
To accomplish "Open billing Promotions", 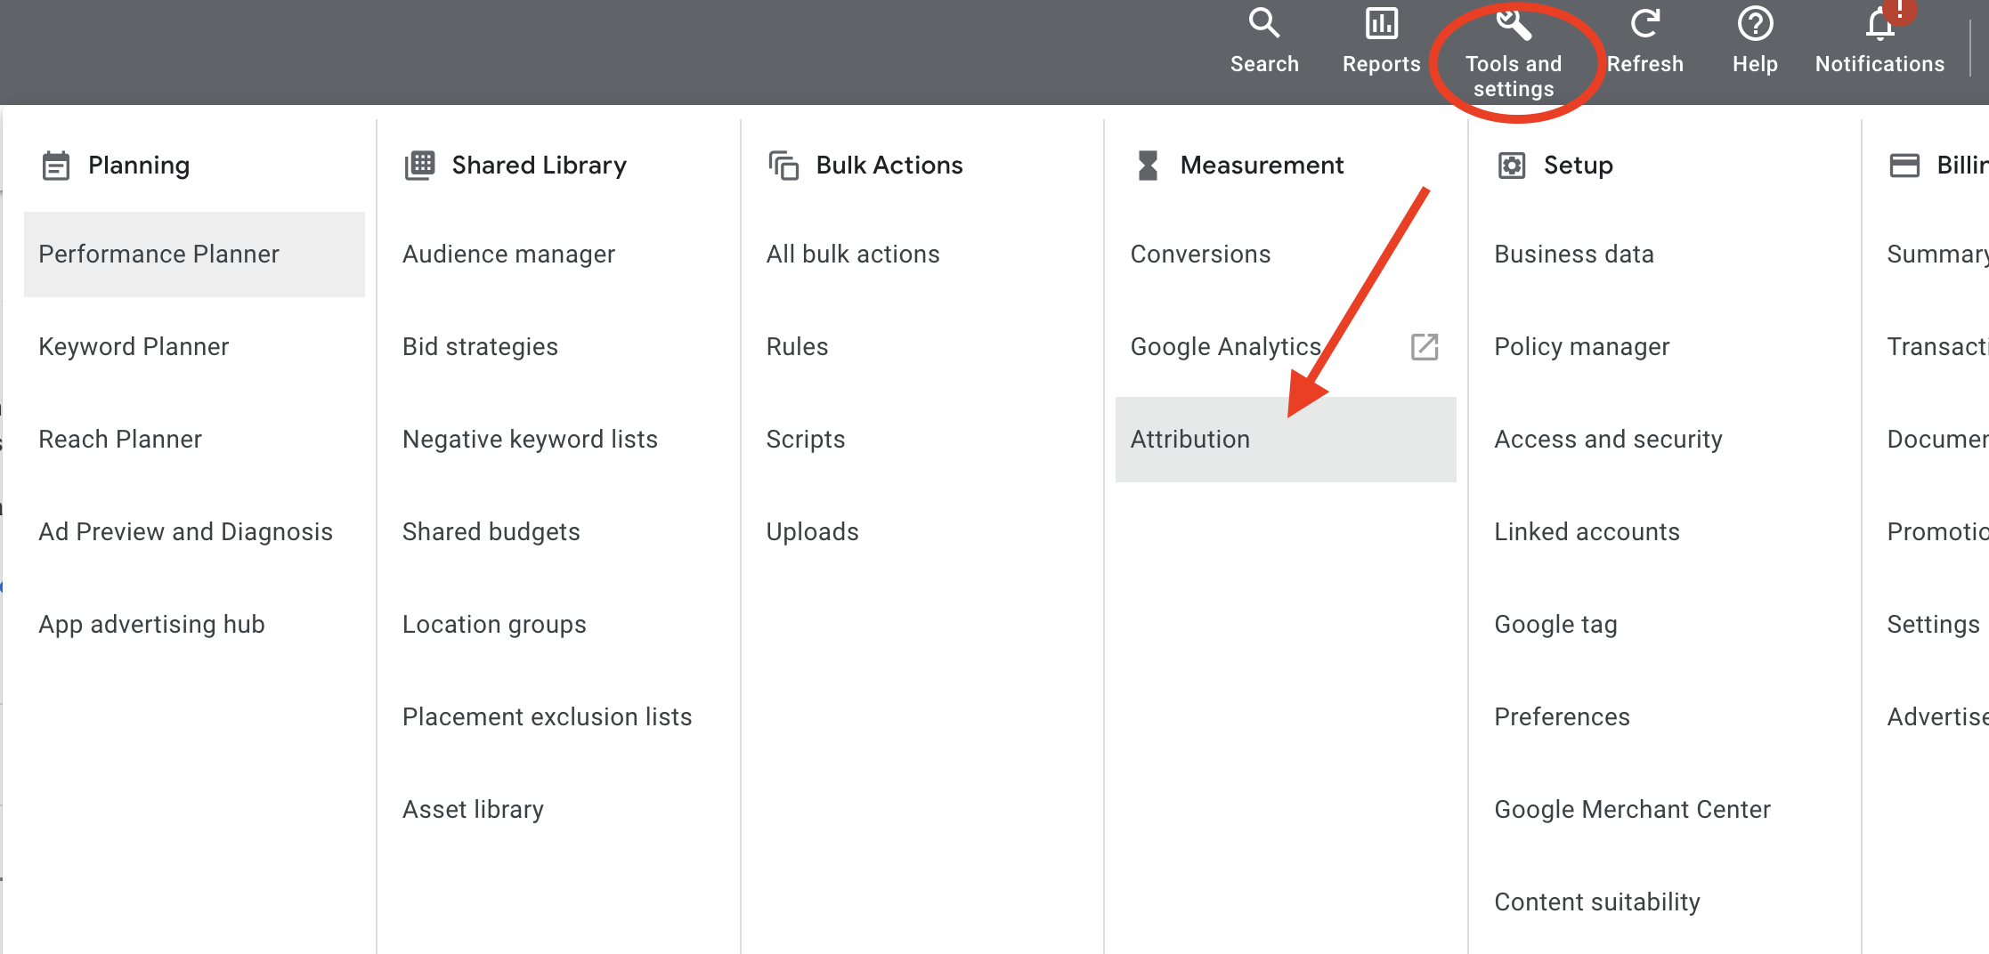I will click(1937, 532).
